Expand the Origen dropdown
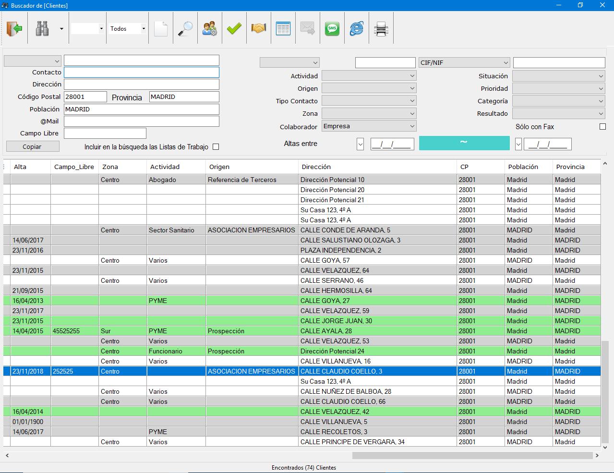The height and width of the screenshot is (473, 614). tap(369, 88)
